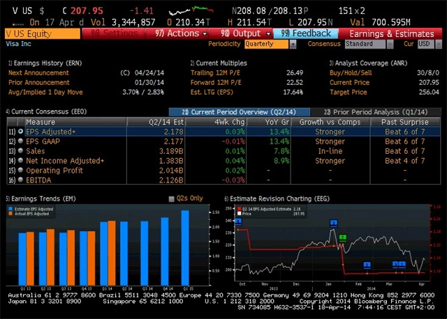This screenshot has height=319, width=447.
Task: Click the blue marker at revision chart peak
Action: coord(334,222)
